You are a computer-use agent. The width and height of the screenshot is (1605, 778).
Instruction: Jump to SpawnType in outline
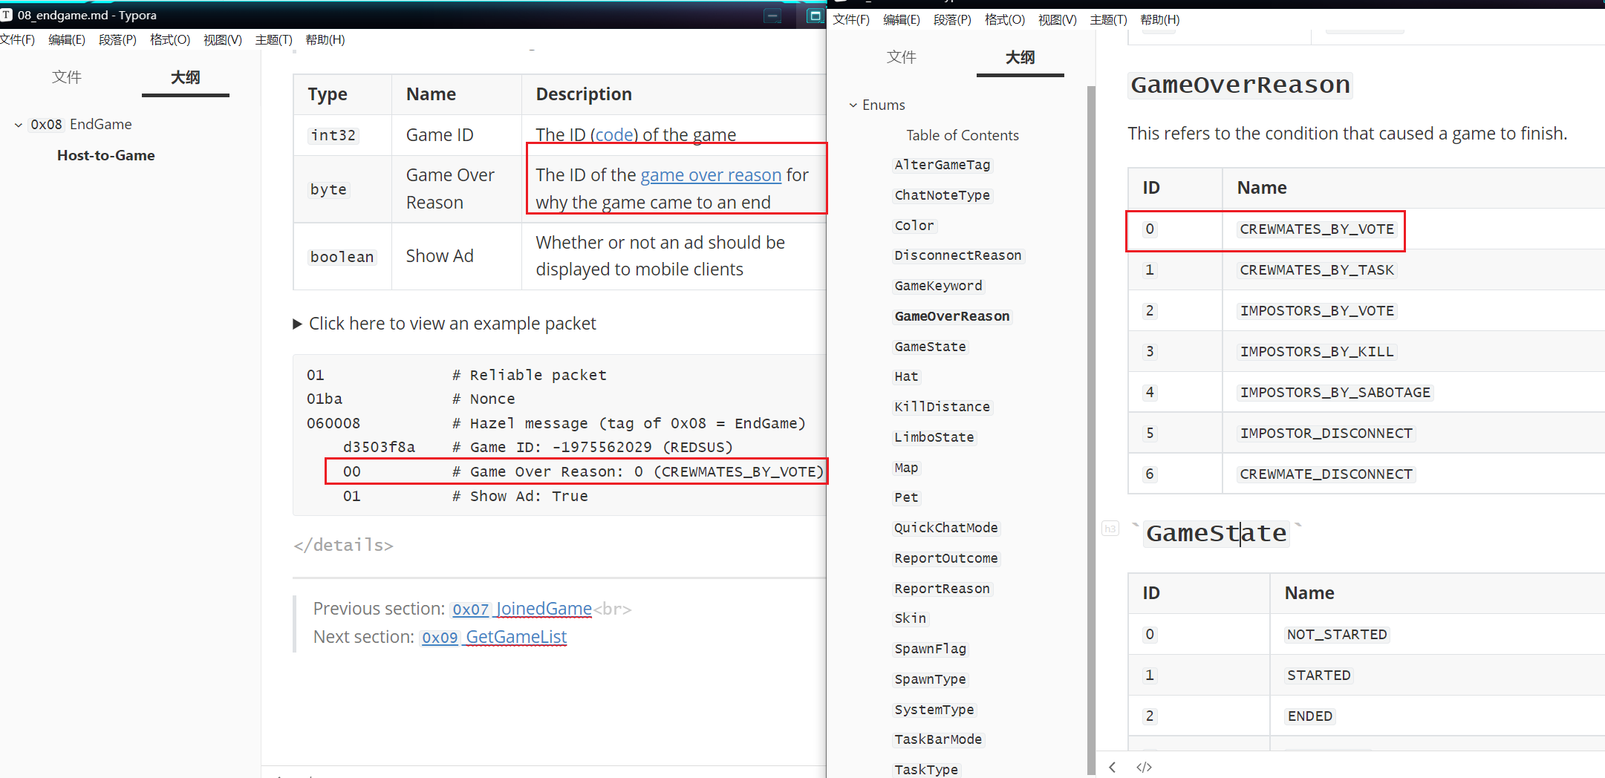[x=931, y=679]
